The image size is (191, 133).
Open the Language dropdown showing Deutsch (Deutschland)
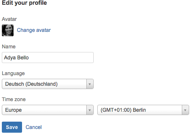(x=48, y=84)
